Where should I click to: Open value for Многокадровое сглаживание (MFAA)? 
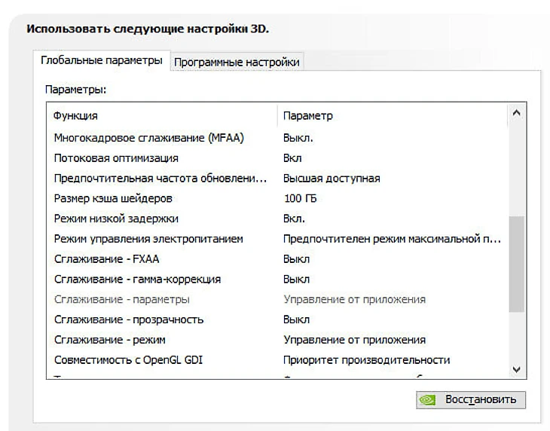298,138
